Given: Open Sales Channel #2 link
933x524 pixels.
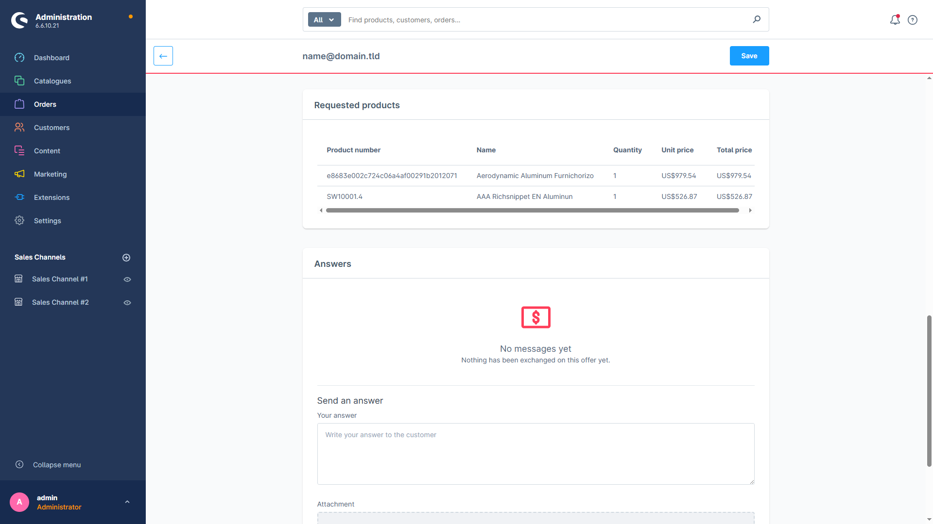Looking at the screenshot, I should (x=60, y=302).
